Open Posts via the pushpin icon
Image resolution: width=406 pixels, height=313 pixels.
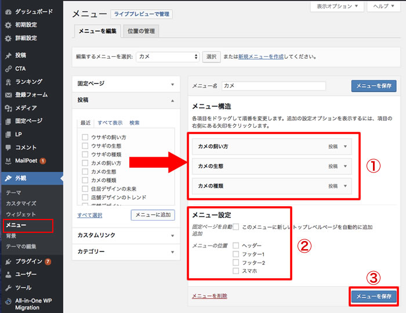click(x=8, y=55)
